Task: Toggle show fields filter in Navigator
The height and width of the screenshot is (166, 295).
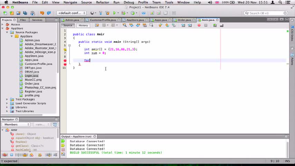Action: tap(11, 155)
